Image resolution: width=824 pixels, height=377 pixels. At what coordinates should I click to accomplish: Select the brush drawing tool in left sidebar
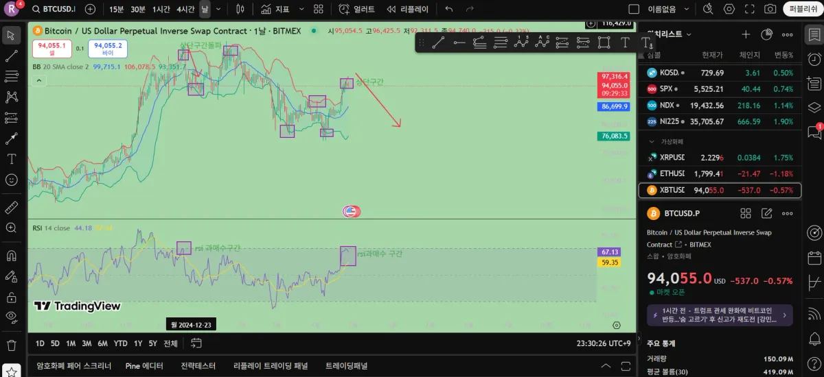click(11, 138)
